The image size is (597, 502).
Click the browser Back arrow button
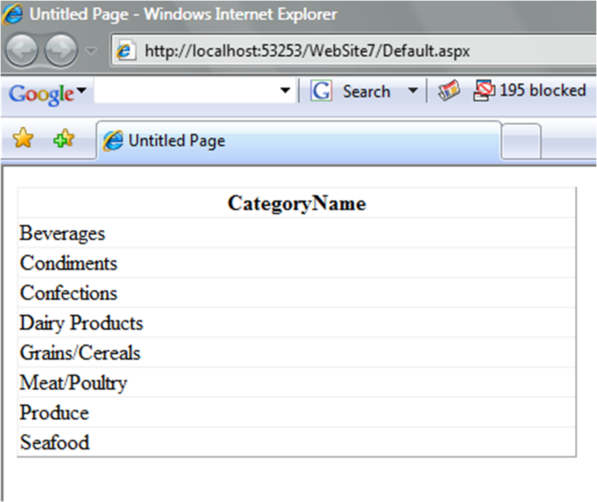coord(22,50)
